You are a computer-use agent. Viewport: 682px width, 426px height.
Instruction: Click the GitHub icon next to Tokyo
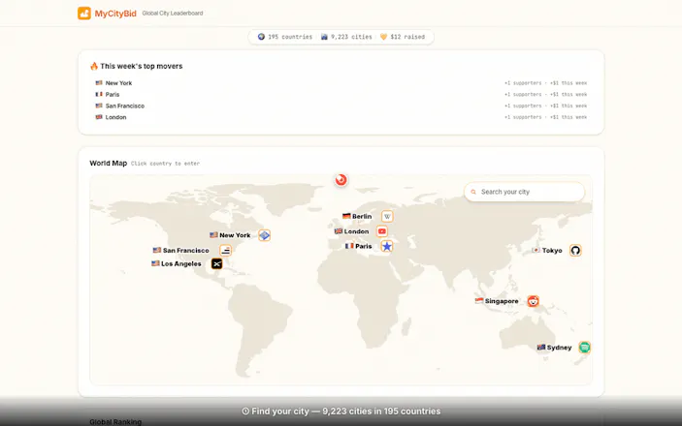[575, 251]
